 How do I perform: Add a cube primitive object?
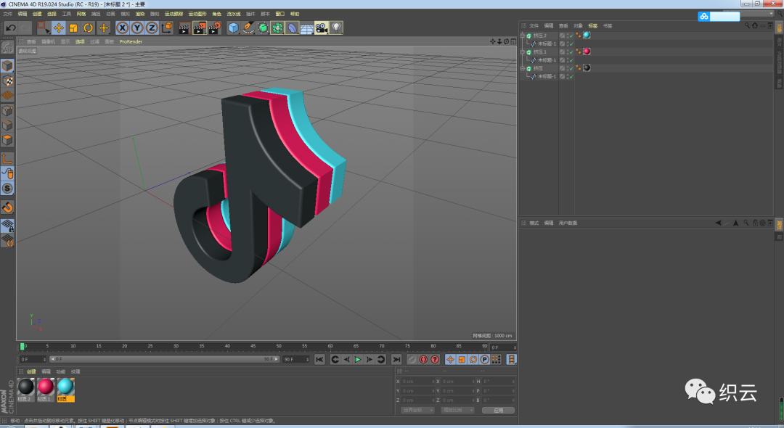click(x=234, y=28)
